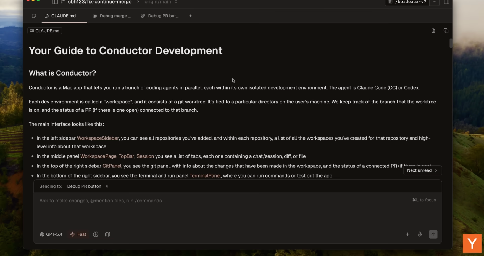Open the TerminalPanel code link
484x256 pixels.
205,176
